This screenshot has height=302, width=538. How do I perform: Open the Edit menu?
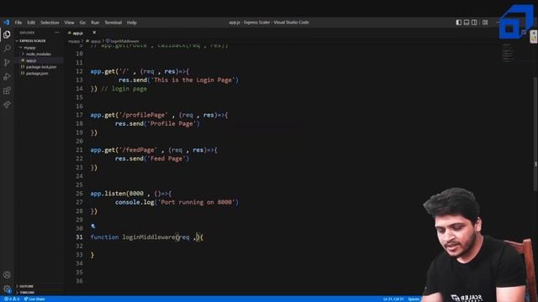[31, 23]
